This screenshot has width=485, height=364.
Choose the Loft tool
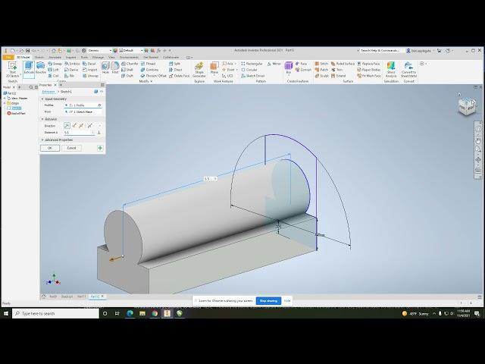click(54, 70)
